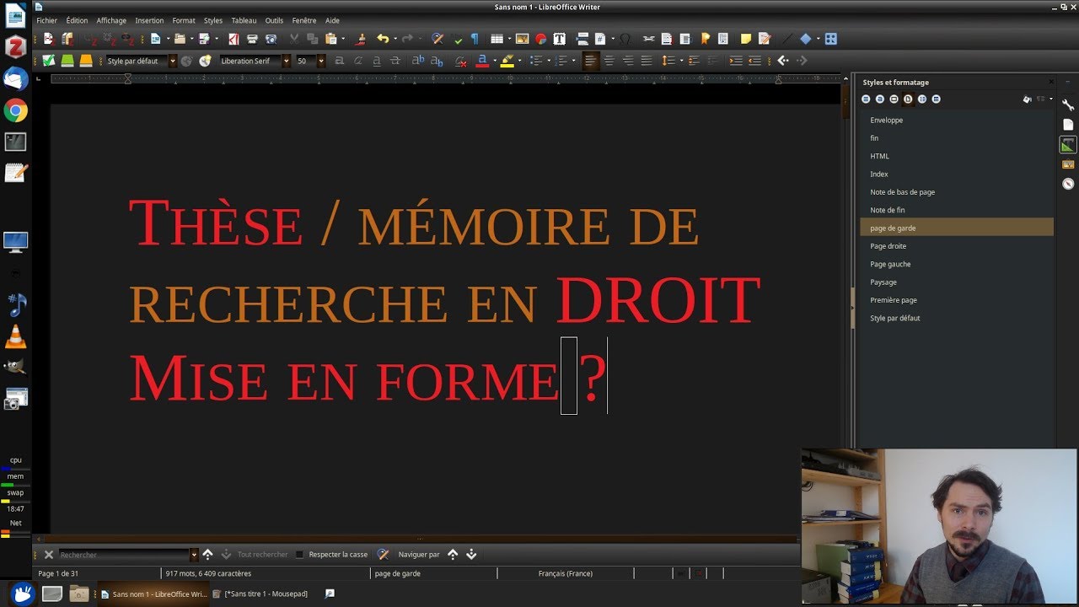This screenshot has height=607, width=1079.
Task: Click the Print icon in toolbar
Action: click(x=252, y=39)
